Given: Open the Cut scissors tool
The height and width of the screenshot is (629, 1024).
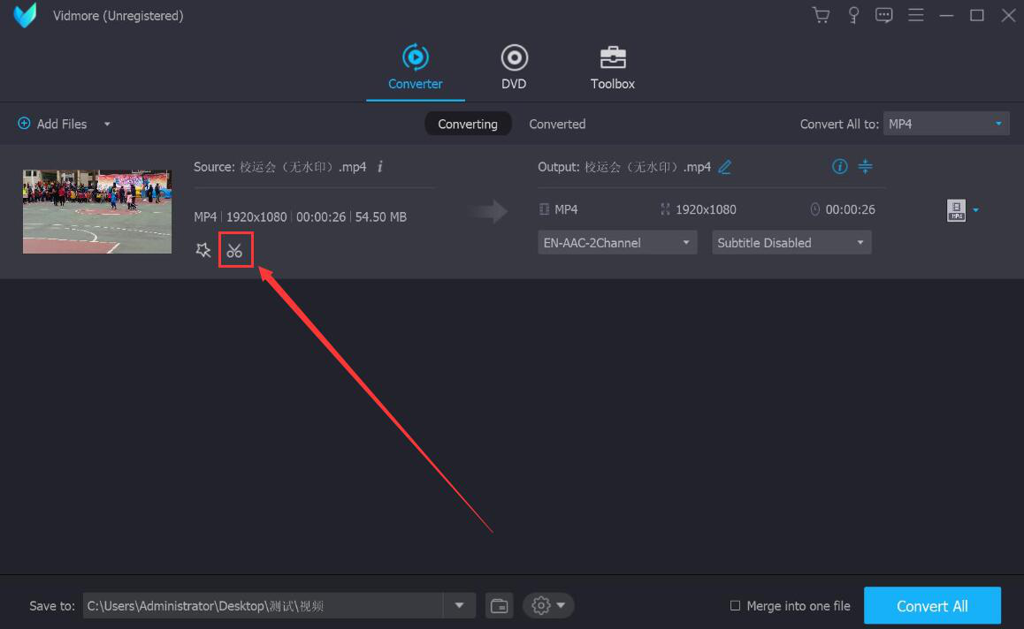Looking at the screenshot, I should tap(234, 250).
